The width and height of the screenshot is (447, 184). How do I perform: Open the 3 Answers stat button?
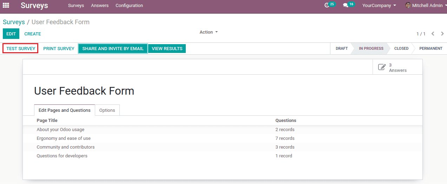(x=397, y=68)
